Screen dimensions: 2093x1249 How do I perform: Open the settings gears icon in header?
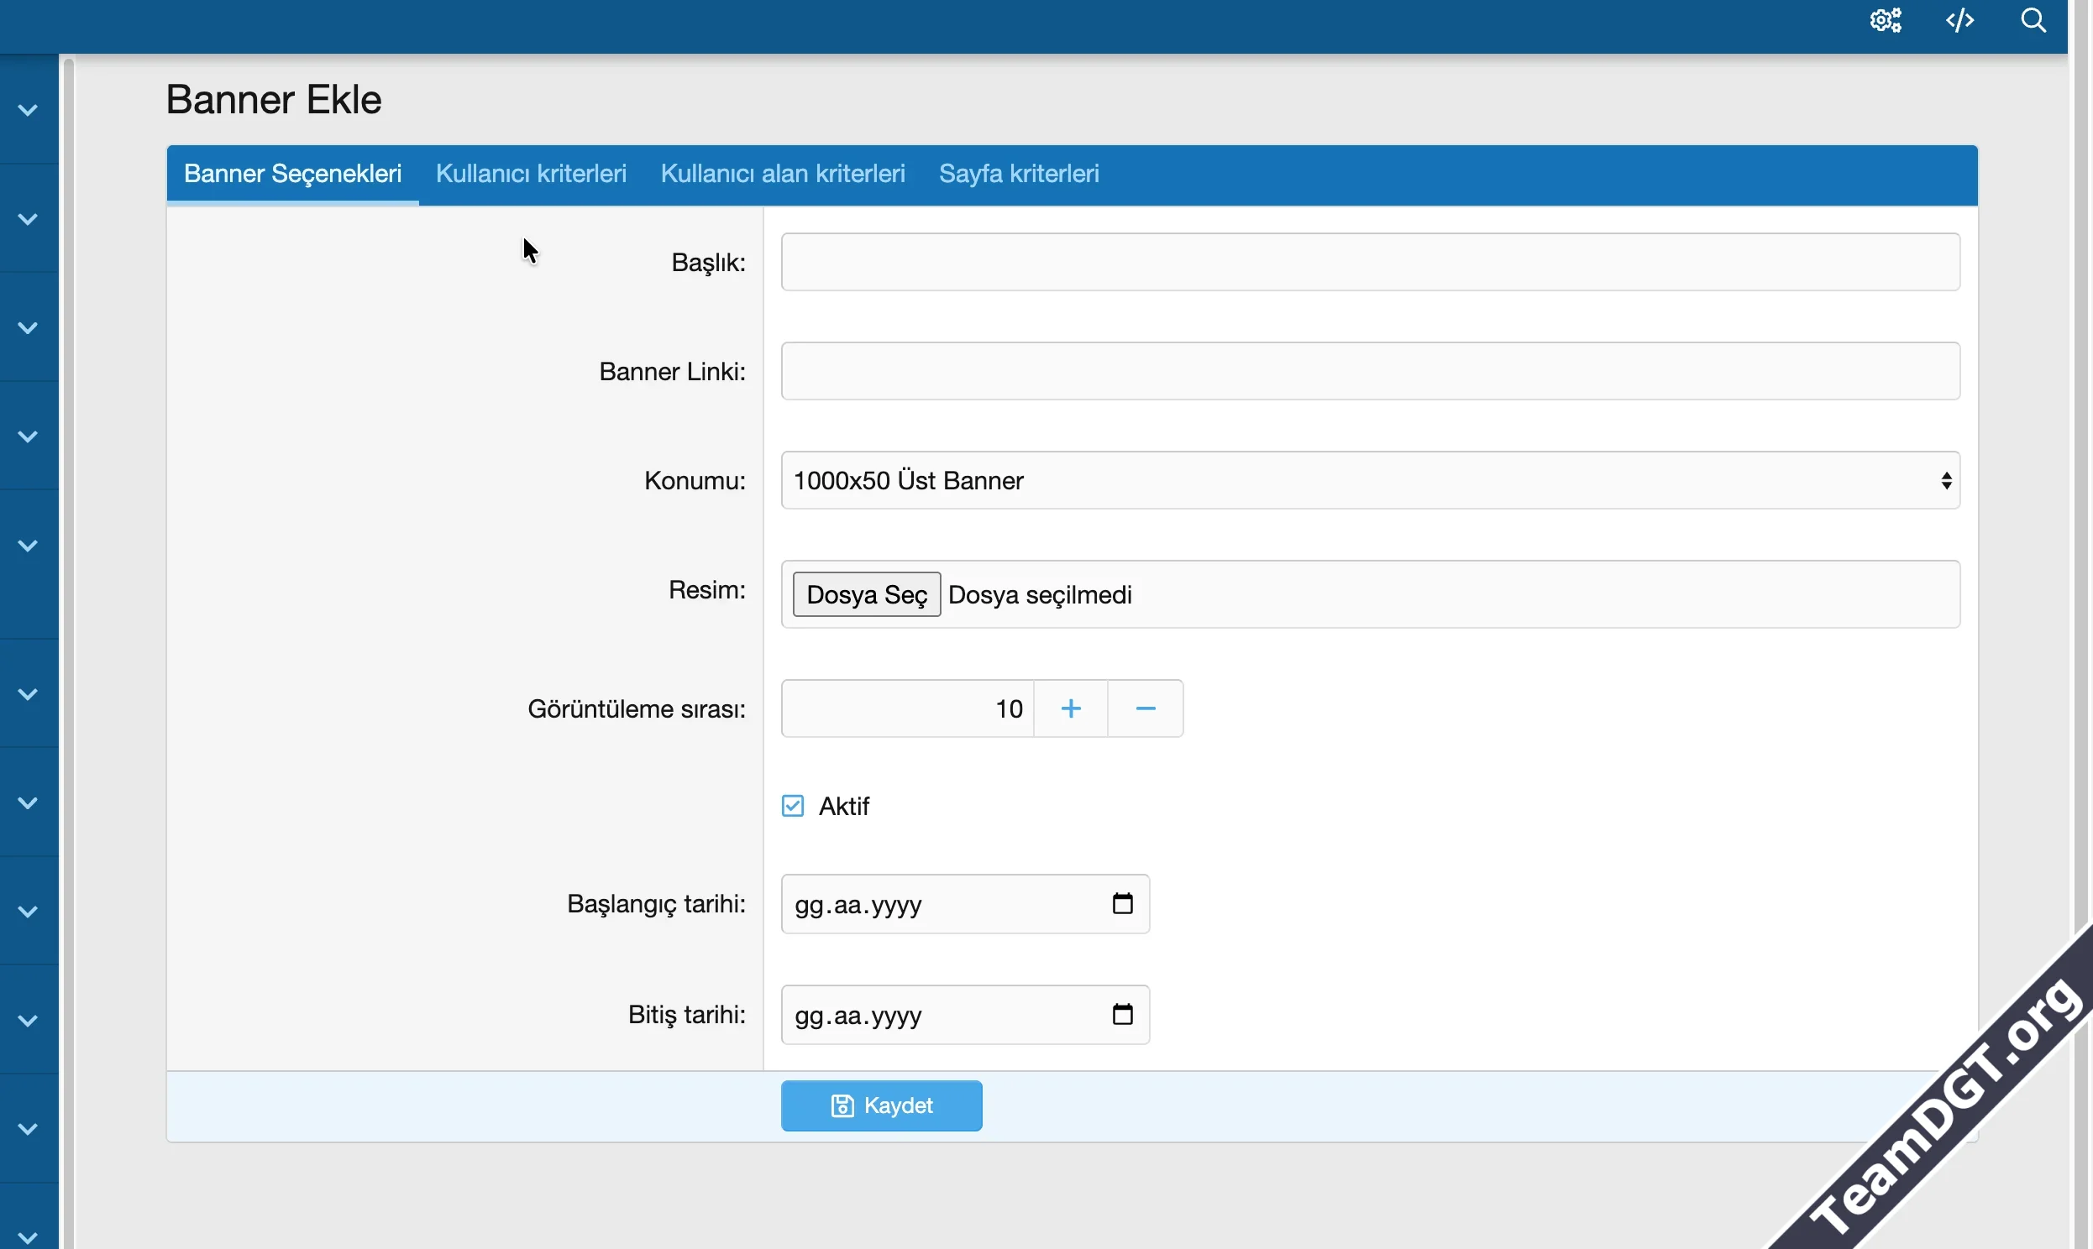click(1885, 20)
